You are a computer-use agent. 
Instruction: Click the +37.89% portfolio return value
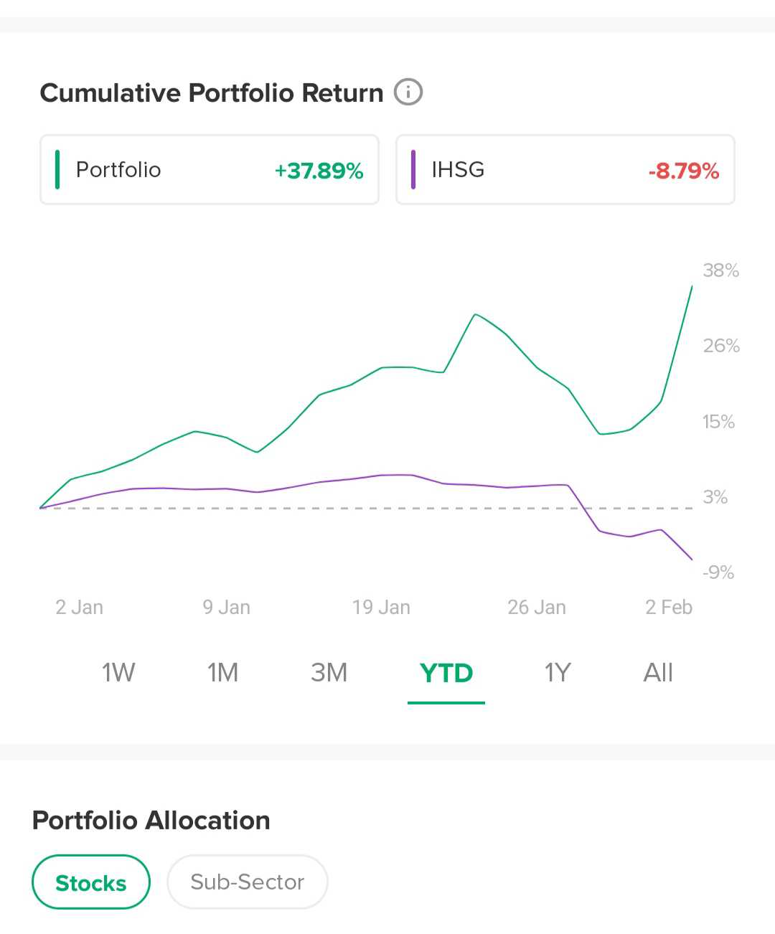coord(319,171)
